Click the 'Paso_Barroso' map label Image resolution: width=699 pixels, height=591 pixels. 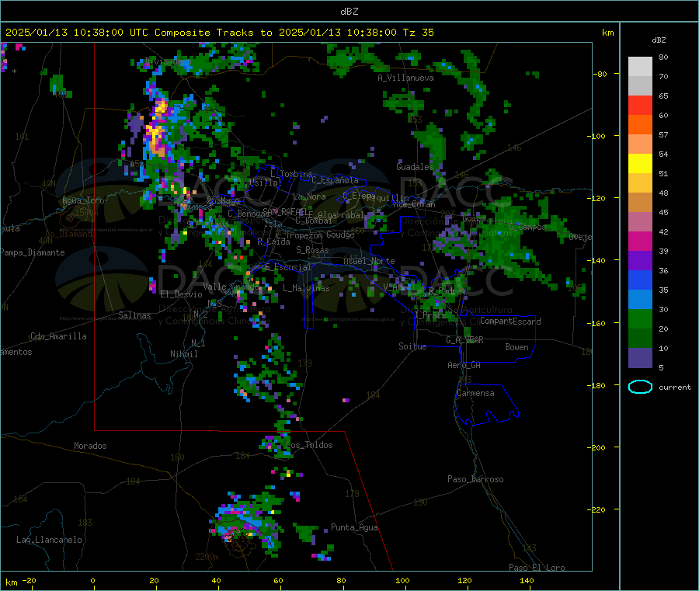(475, 479)
